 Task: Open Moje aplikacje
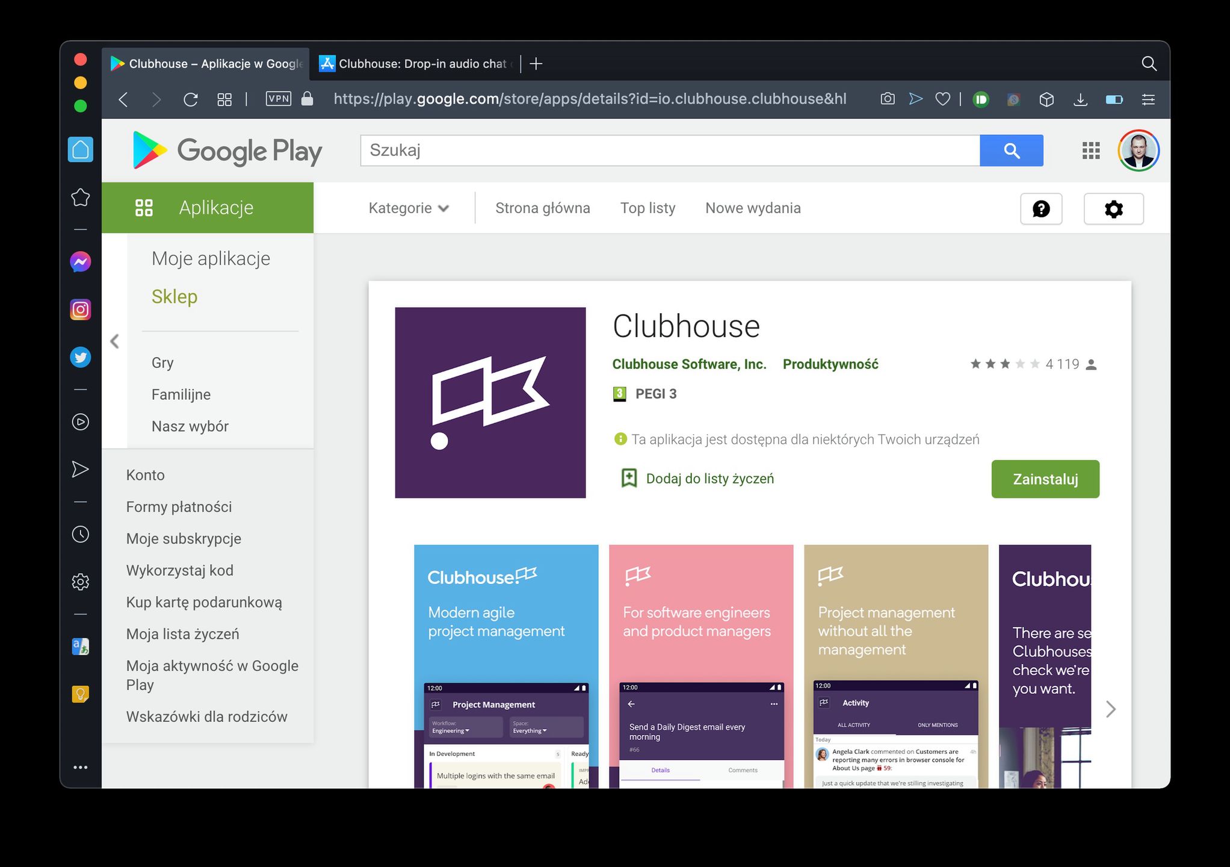click(x=211, y=258)
